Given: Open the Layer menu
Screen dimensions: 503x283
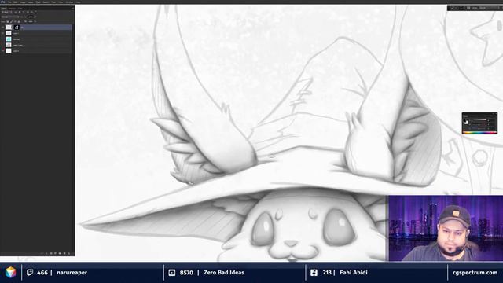Looking at the screenshot, I should point(31,2).
